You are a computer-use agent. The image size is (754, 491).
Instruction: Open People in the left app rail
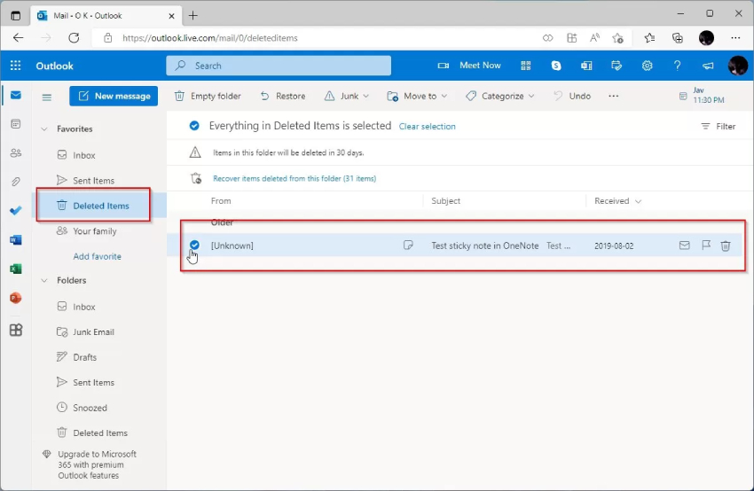tap(15, 153)
